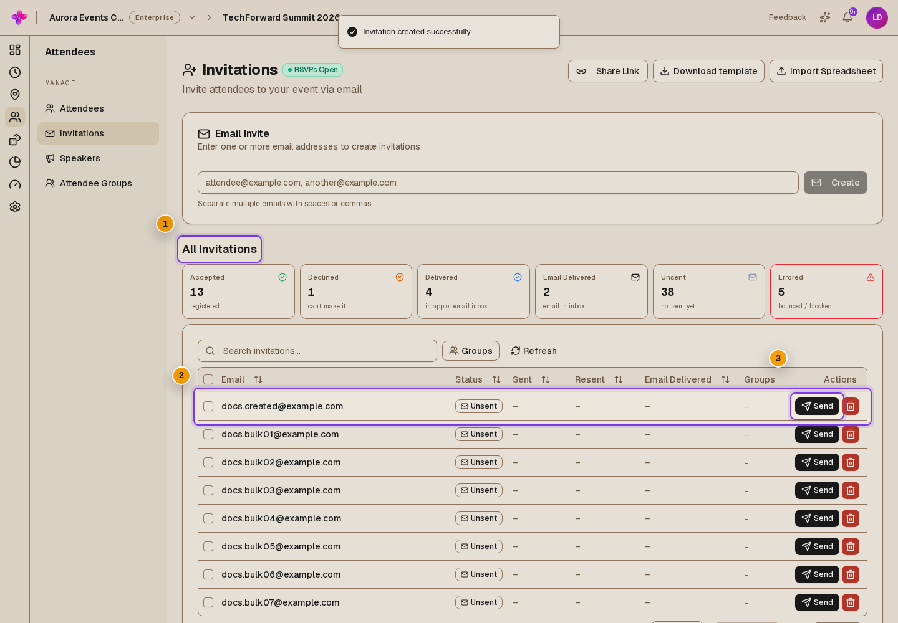Open the settings gear in sidebar

[x=15, y=207]
